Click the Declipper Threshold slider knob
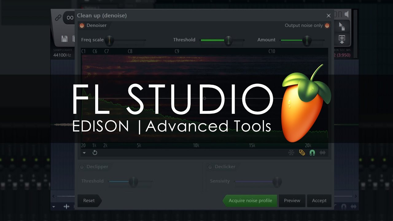The height and width of the screenshot is (221, 393). pos(133,181)
